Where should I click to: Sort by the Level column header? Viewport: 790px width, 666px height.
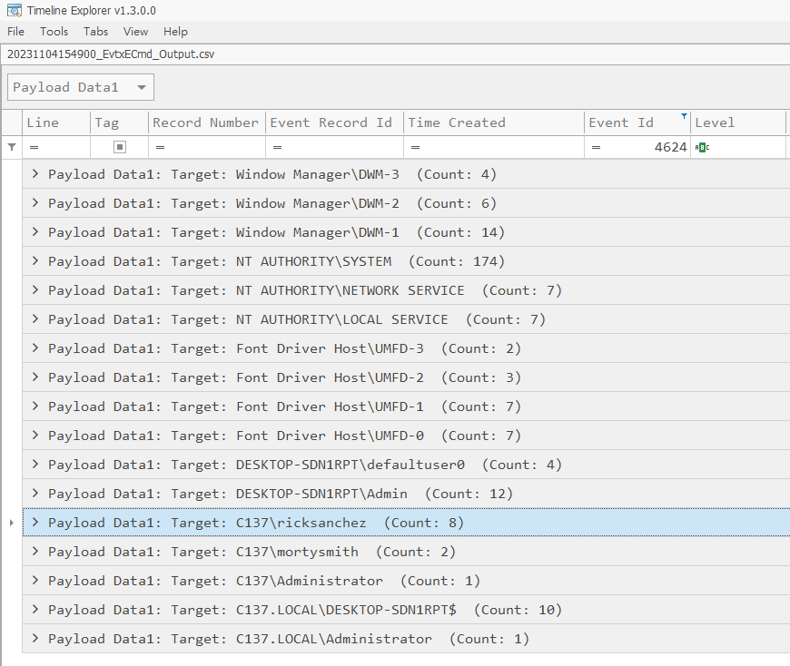(737, 122)
